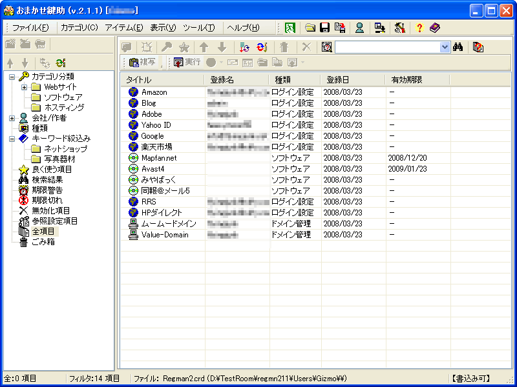Click into the search text field
This screenshot has width=517, height=387.
click(387, 47)
